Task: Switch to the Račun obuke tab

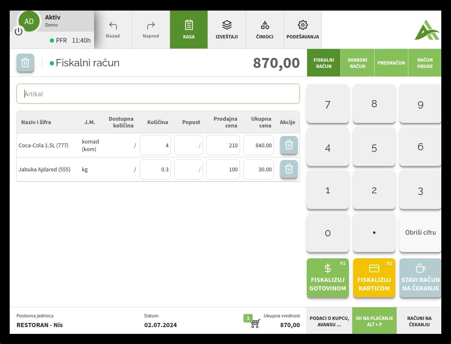Action: [x=424, y=63]
